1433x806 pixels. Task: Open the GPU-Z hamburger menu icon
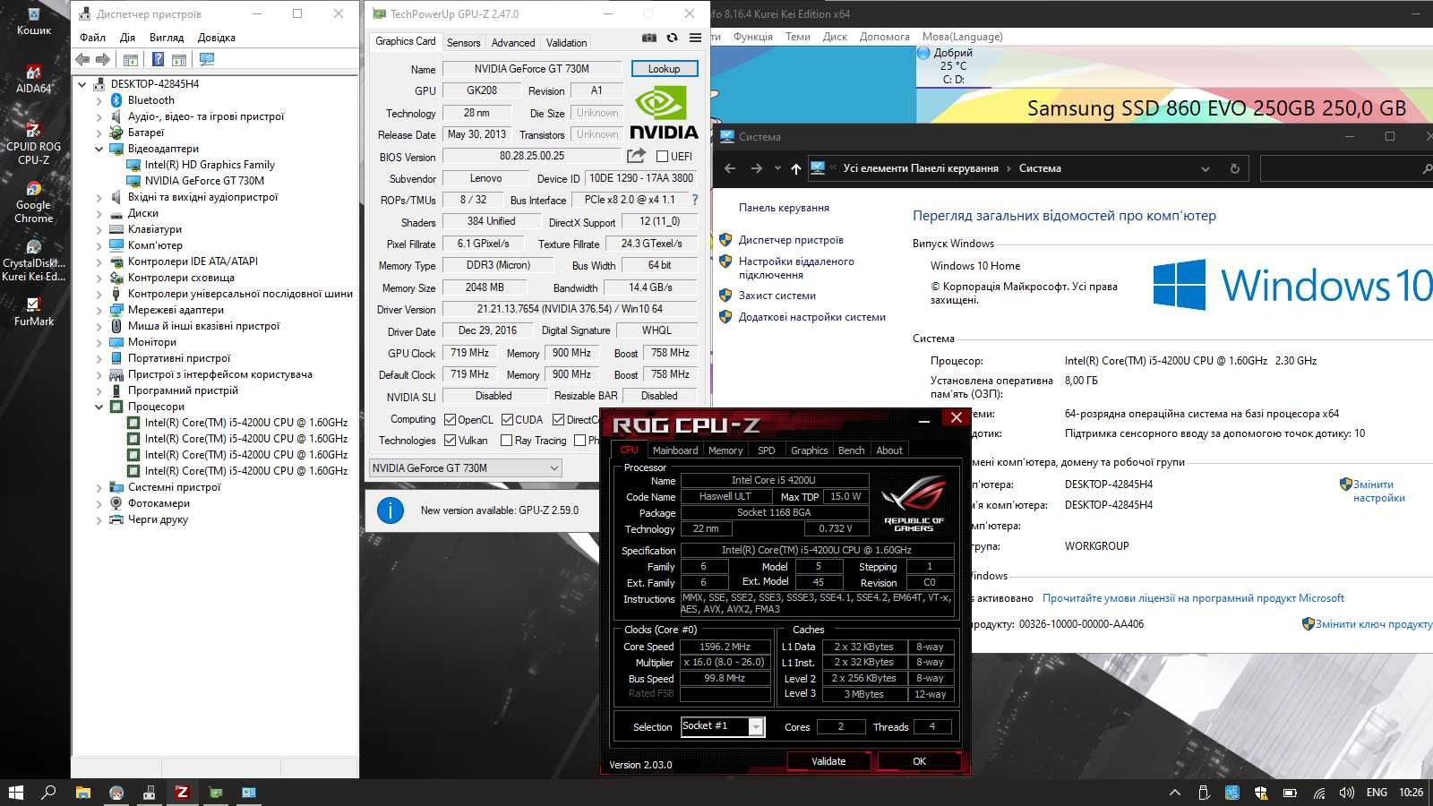pos(695,38)
